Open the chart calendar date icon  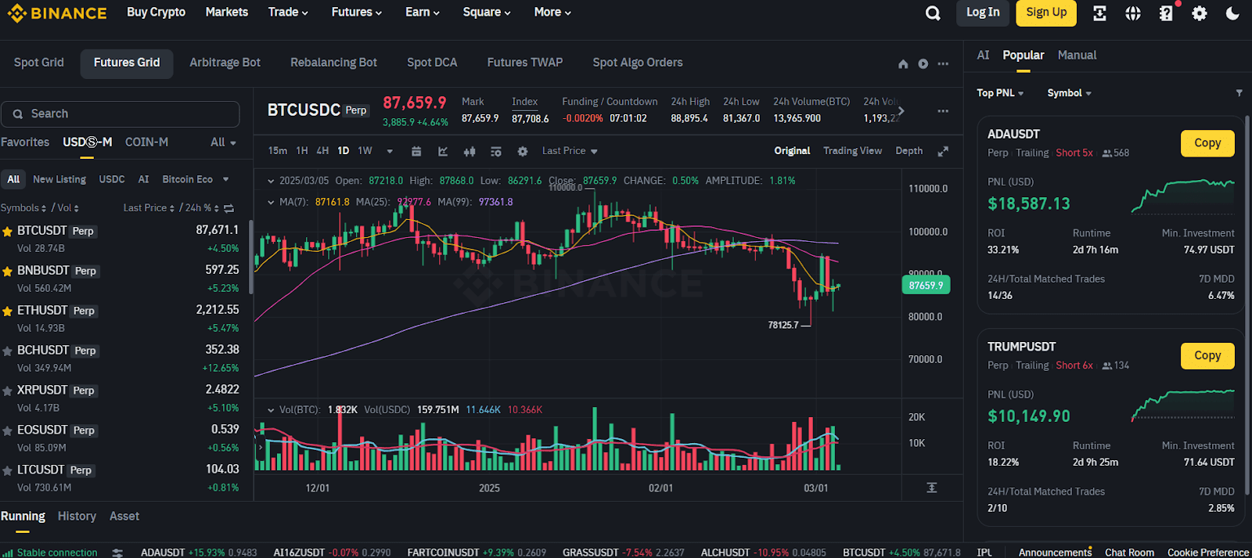click(416, 151)
